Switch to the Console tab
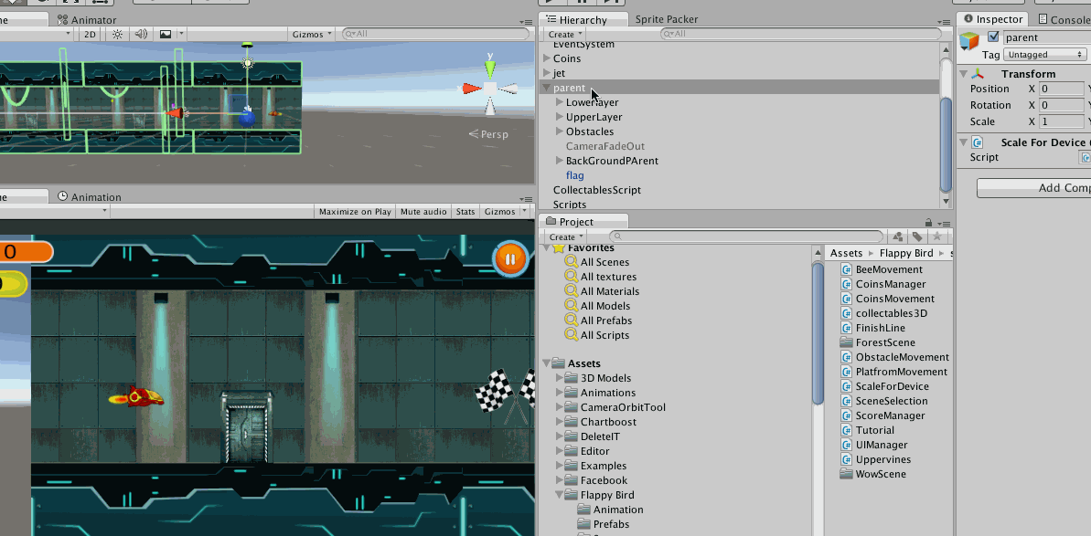 (x=1064, y=19)
